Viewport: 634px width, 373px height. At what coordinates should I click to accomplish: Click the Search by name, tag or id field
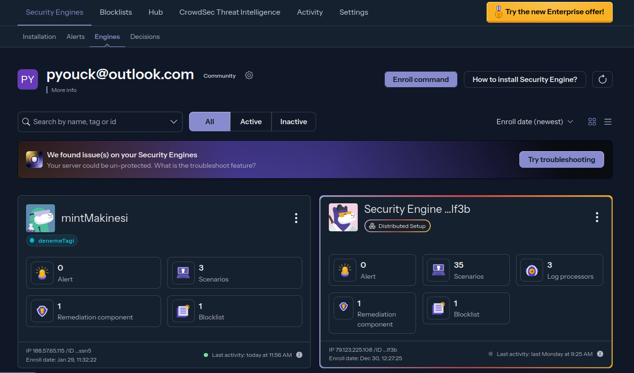(95, 122)
